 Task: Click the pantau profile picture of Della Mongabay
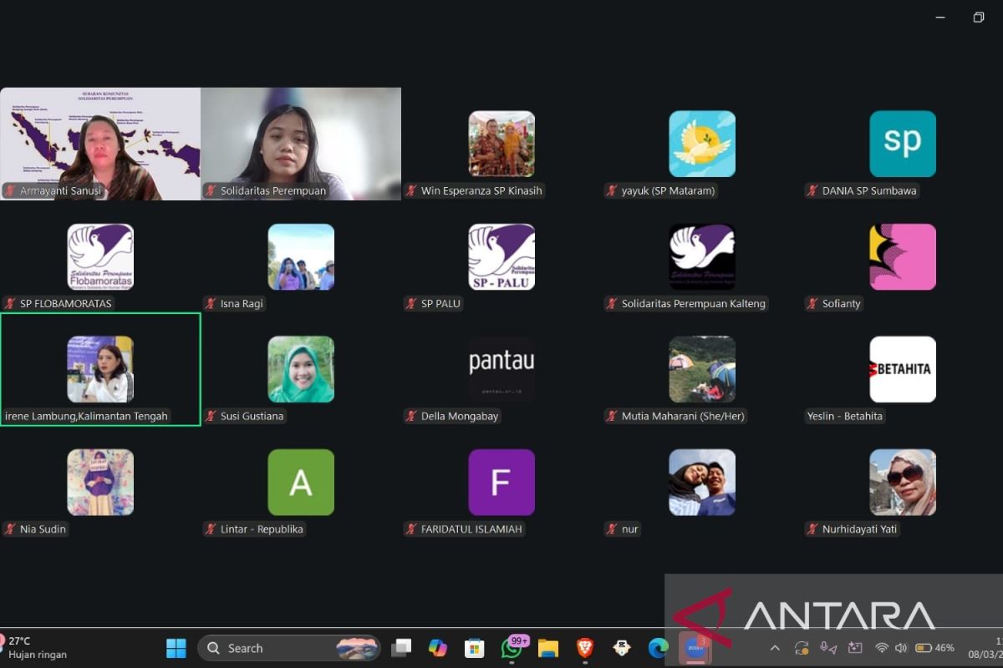click(501, 369)
